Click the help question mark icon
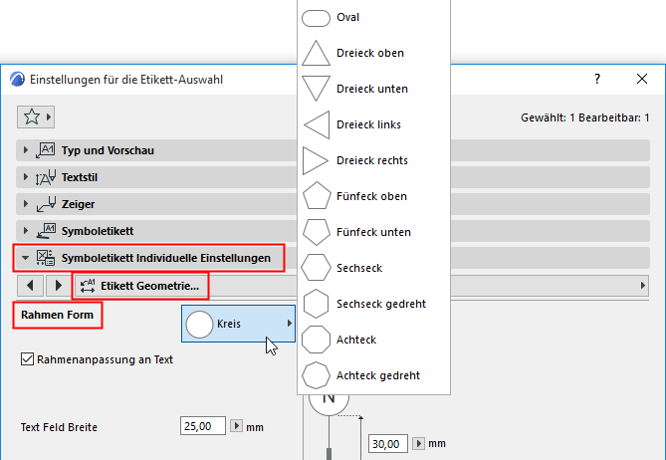 [x=597, y=78]
